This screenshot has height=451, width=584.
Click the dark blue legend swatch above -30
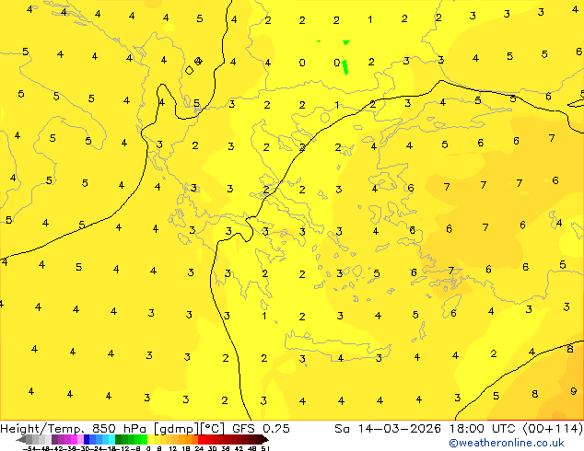click(87, 439)
